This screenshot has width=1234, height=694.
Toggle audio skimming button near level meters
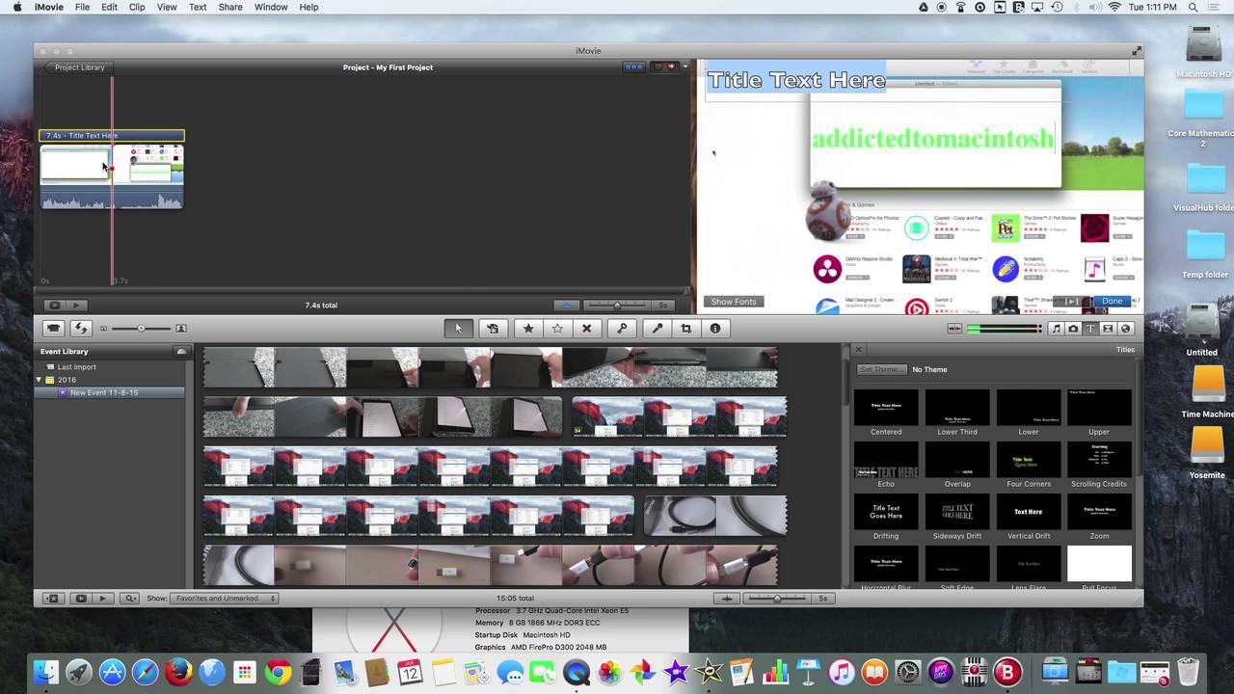[x=954, y=329]
